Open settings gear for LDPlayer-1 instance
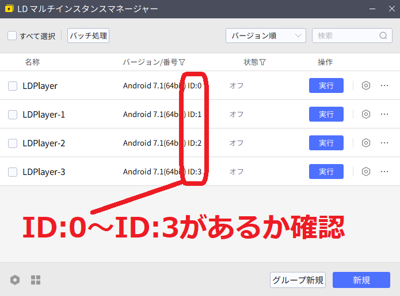The width and height of the screenshot is (400, 296). coord(365,114)
